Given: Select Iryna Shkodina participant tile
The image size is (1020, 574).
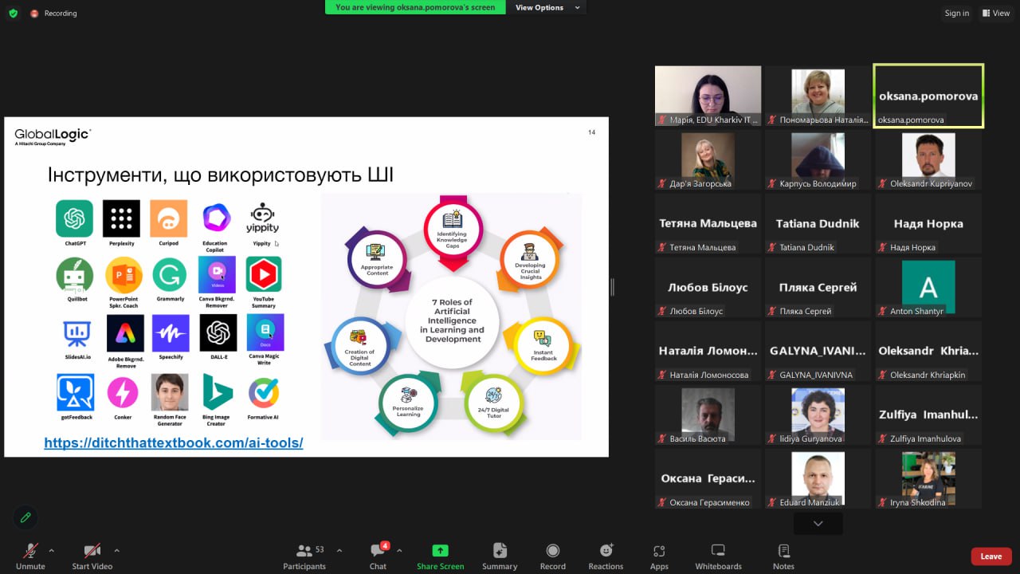Looking at the screenshot, I should [x=928, y=478].
